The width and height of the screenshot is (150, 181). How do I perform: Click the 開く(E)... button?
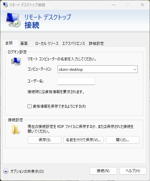point(123,140)
